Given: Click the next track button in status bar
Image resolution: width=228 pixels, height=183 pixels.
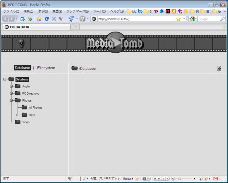Looking at the screenshot, I should click(167, 179).
